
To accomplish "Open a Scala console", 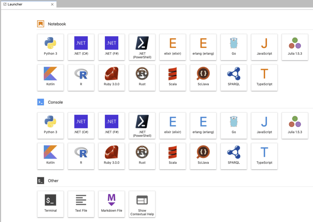I will point(173,156).
